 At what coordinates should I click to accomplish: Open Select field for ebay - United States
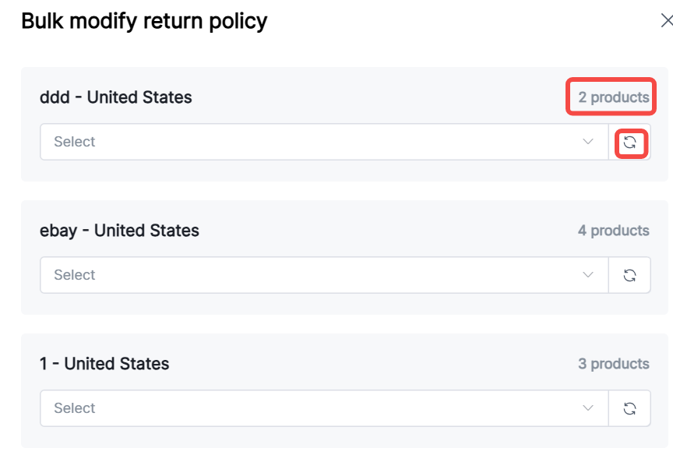click(312, 275)
